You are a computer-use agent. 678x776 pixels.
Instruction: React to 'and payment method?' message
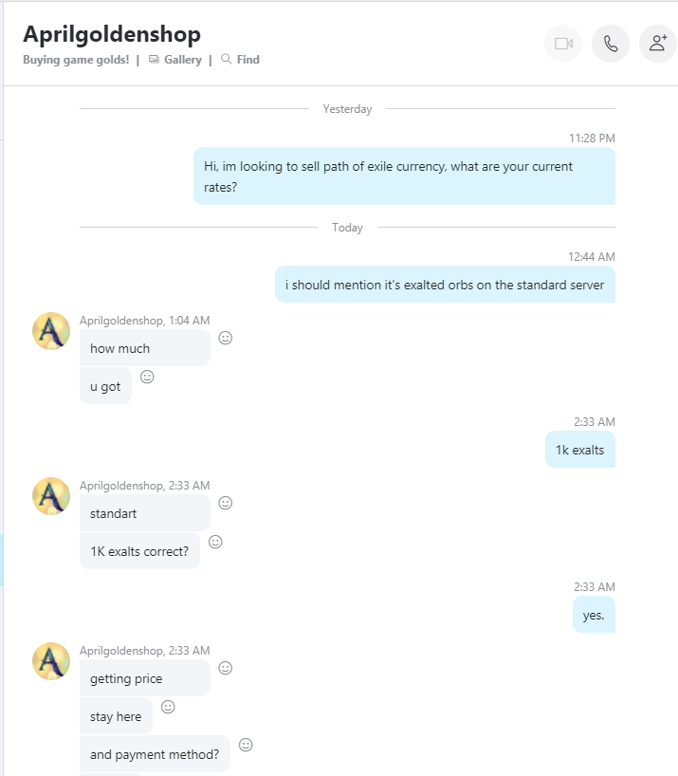point(246,745)
